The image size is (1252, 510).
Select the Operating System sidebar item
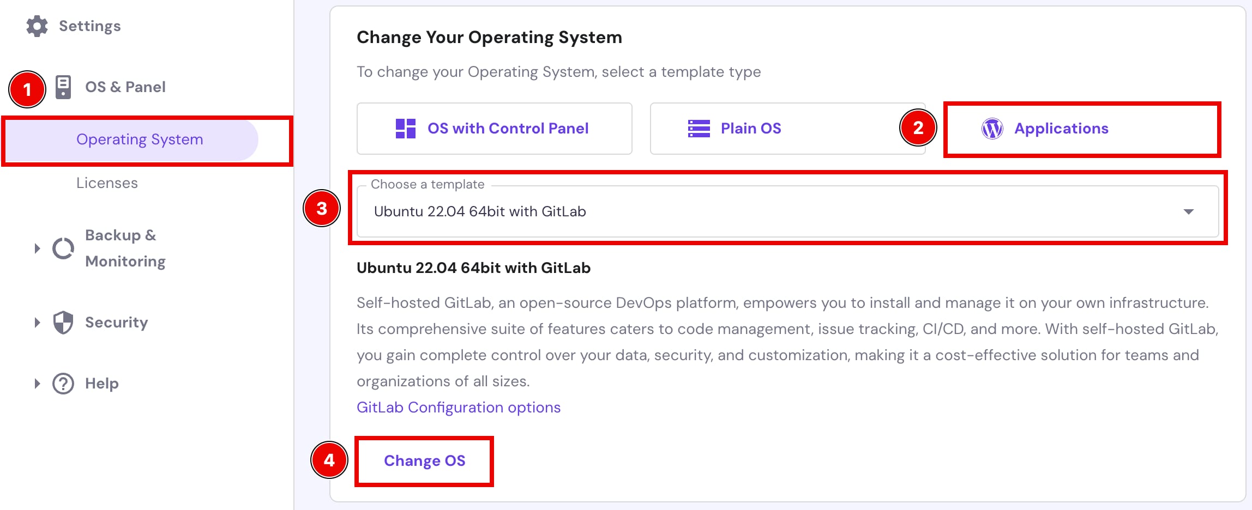(x=140, y=139)
